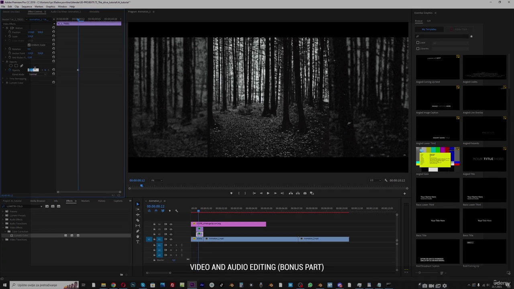The image size is (514, 289).
Task: Mute audio track A1
Action: (x=171, y=245)
